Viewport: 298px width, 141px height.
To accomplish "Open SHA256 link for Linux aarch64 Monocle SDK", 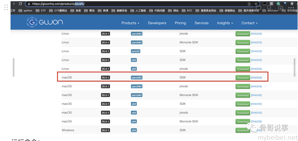I will pyautogui.click(x=256, y=42).
